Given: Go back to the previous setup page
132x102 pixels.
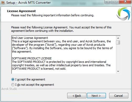Looking at the screenshot, I should tap(77, 96).
